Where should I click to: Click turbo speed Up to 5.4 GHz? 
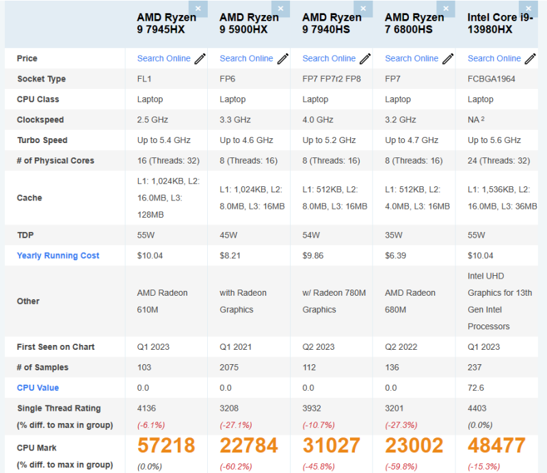coord(163,140)
